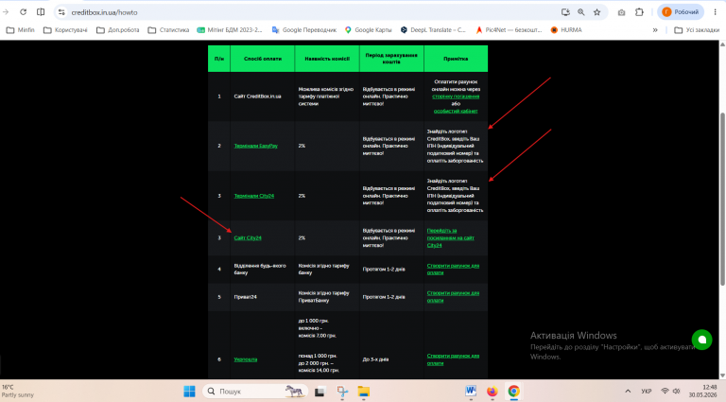Open the clock showing 12:48
The width and height of the screenshot is (726, 402).
coord(703,391)
